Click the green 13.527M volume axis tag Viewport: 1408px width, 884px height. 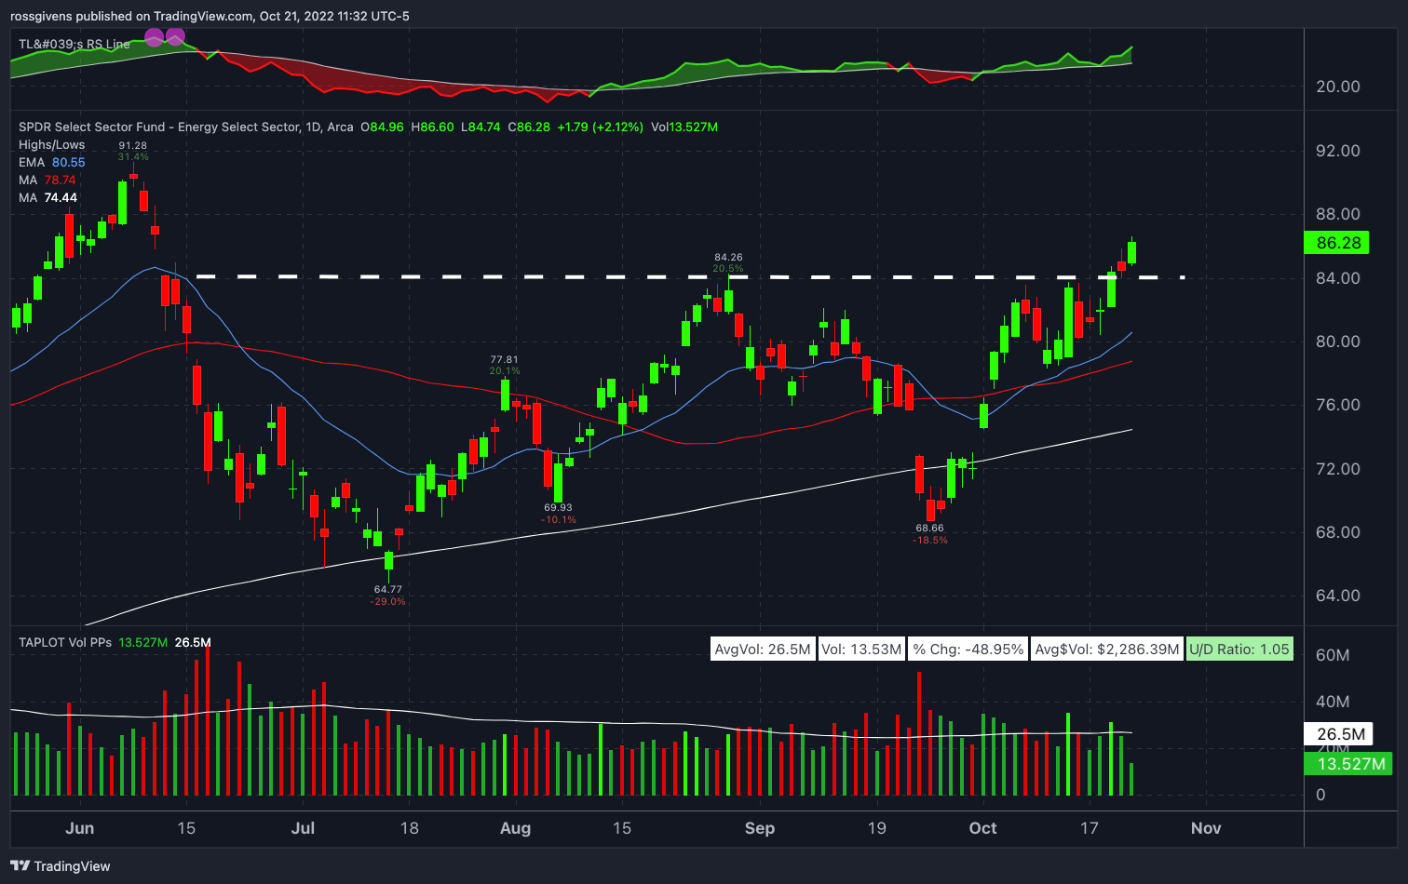tap(1349, 764)
